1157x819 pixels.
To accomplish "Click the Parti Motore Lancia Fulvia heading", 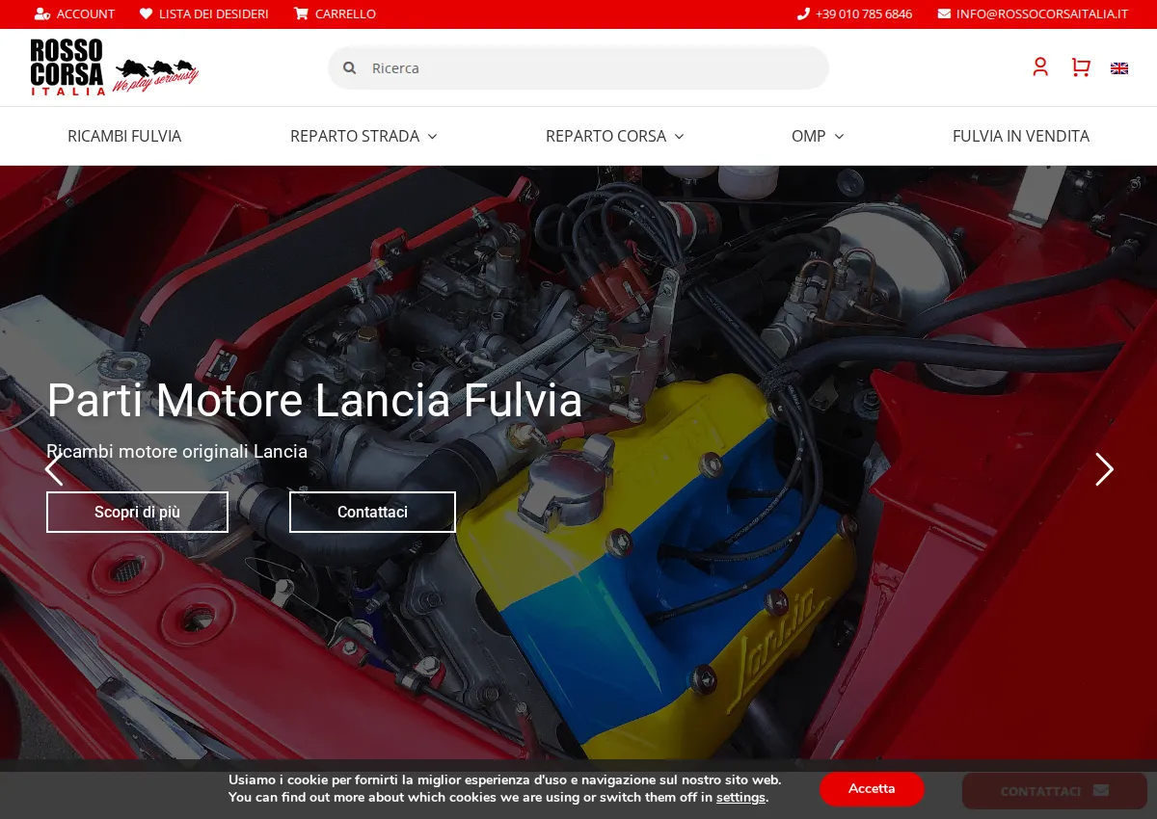I will point(314,401).
